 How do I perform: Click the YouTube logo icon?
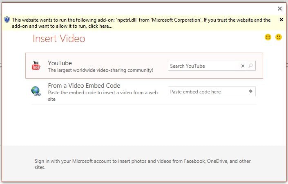pos(36,65)
